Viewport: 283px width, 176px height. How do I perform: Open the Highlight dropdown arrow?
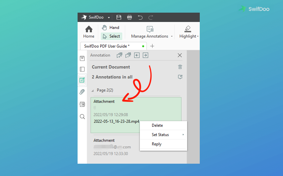(x=198, y=36)
